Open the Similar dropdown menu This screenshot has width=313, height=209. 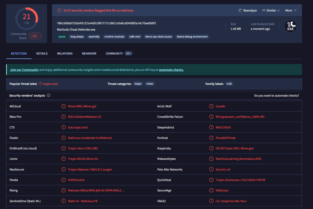click(x=271, y=10)
